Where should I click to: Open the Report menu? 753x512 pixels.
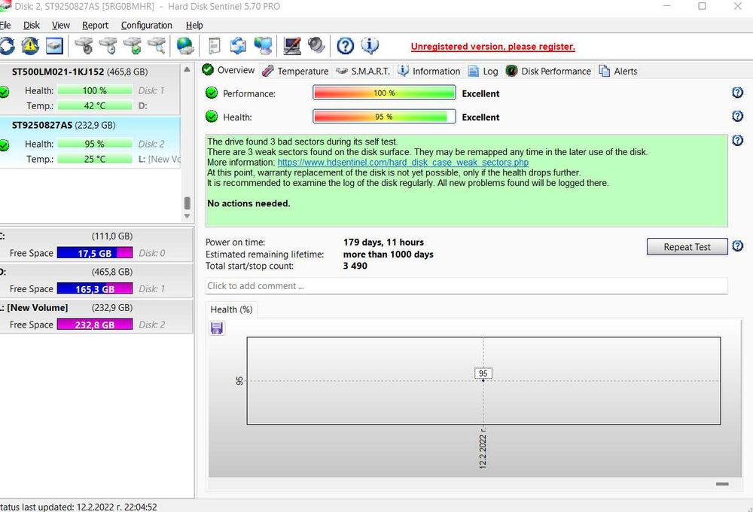click(95, 26)
